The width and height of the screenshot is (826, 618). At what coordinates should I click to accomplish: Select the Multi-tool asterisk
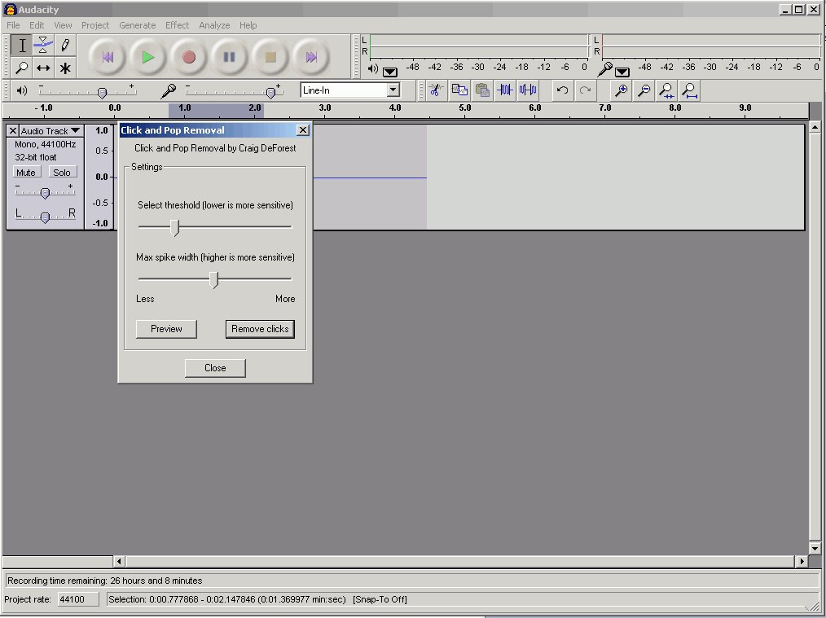click(x=65, y=68)
